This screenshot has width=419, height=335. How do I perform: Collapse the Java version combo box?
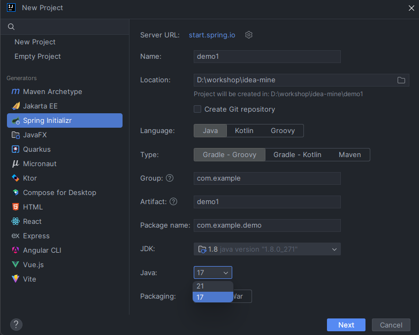[x=225, y=272]
